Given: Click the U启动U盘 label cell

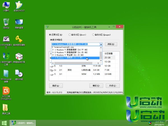Looking at the screenshot, I should pyautogui.click(x=86, y=70).
